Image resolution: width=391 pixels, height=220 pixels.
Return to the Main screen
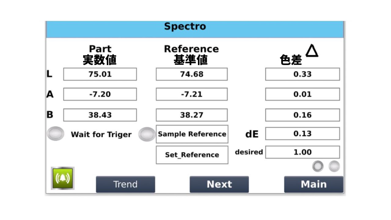[314, 184]
